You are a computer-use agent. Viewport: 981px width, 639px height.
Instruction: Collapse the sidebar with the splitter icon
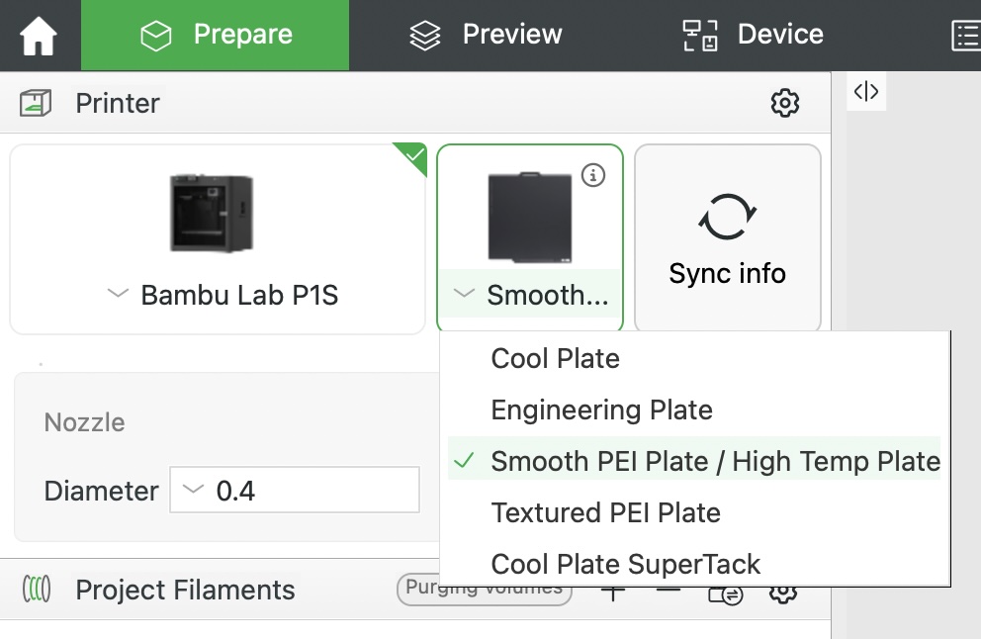866,92
